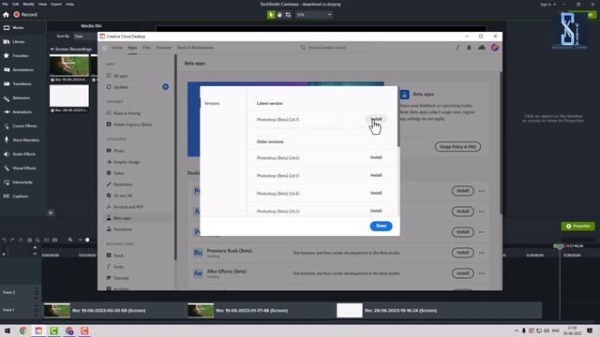The height and width of the screenshot is (337, 600).
Task: Open the View menu
Action: [x=42, y=4]
